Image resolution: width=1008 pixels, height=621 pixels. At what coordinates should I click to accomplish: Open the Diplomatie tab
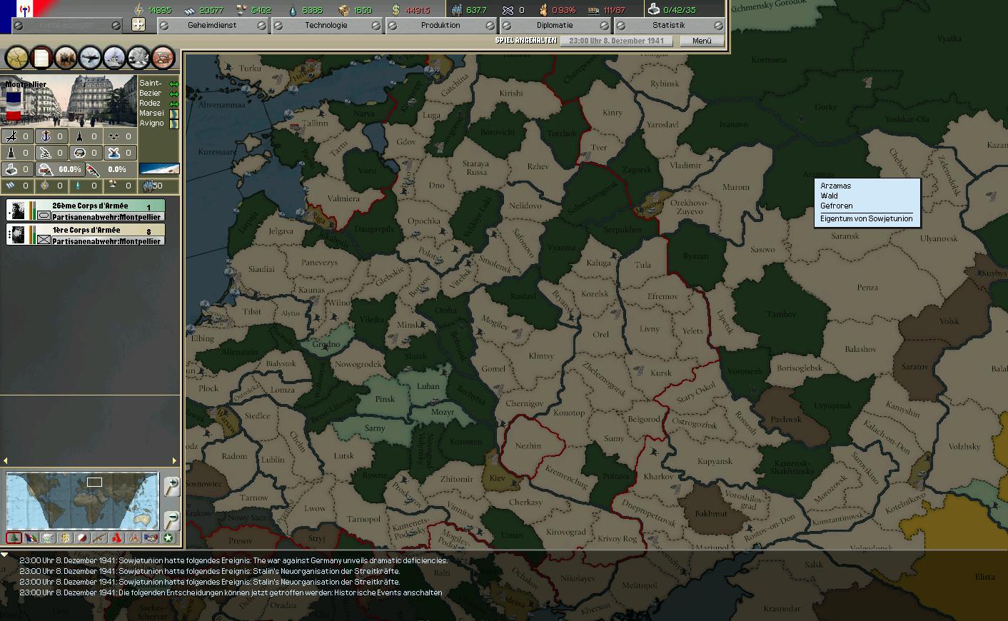coord(555,25)
